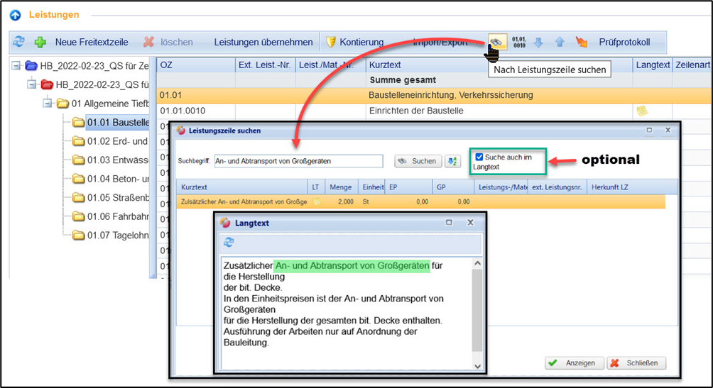Click the 01.01.0010 renumbering icon
The image size is (713, 388).
pyautogui.click(x=519, y=42)
